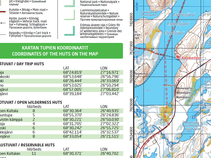
Task: Select latitude value 68°39,184'
Action: [x=73, y=94]
